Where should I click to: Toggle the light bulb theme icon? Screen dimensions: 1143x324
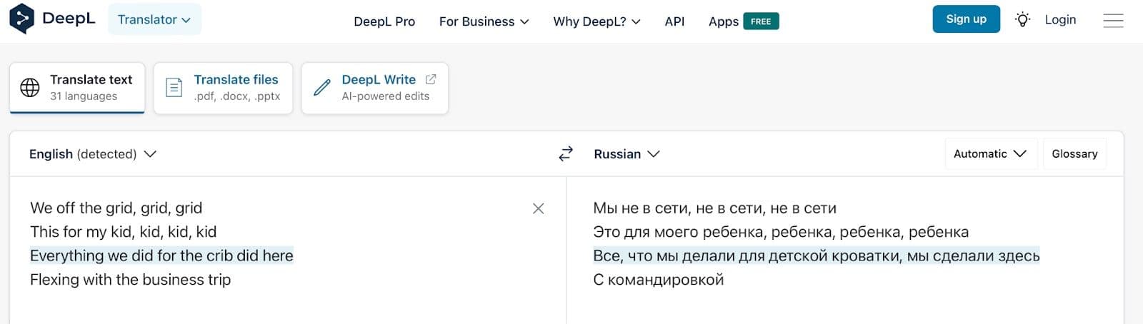(x=1022, y=20)
